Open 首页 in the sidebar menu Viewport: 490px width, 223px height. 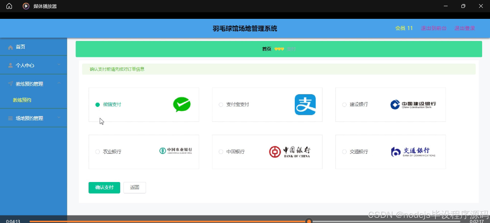[33, 47]
